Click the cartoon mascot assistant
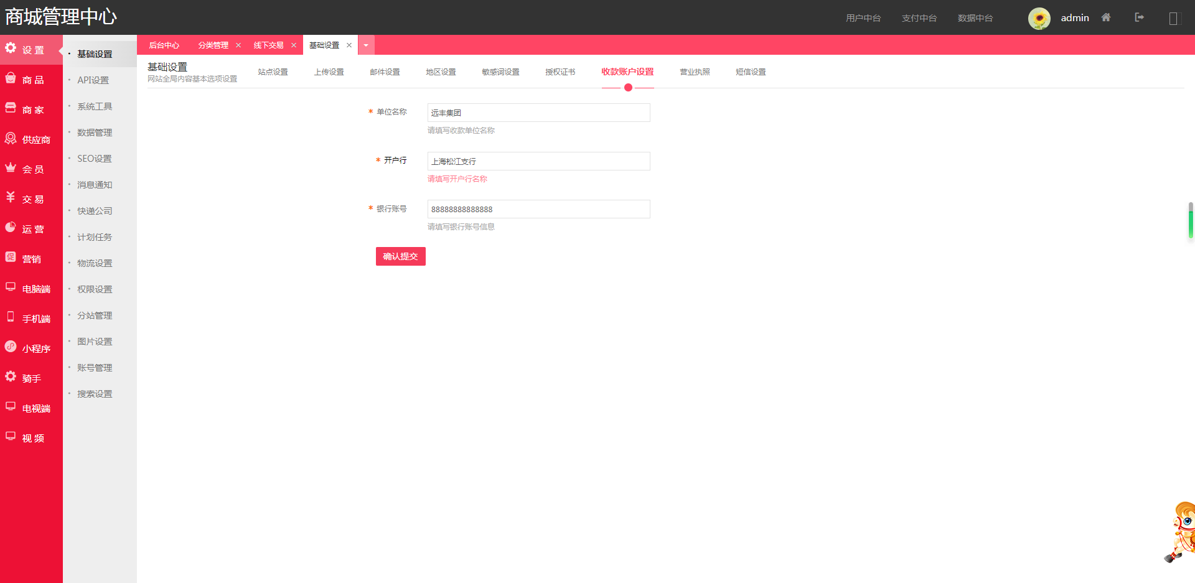The height and width of the screenshot is (583, 1195). [1180, 532]
